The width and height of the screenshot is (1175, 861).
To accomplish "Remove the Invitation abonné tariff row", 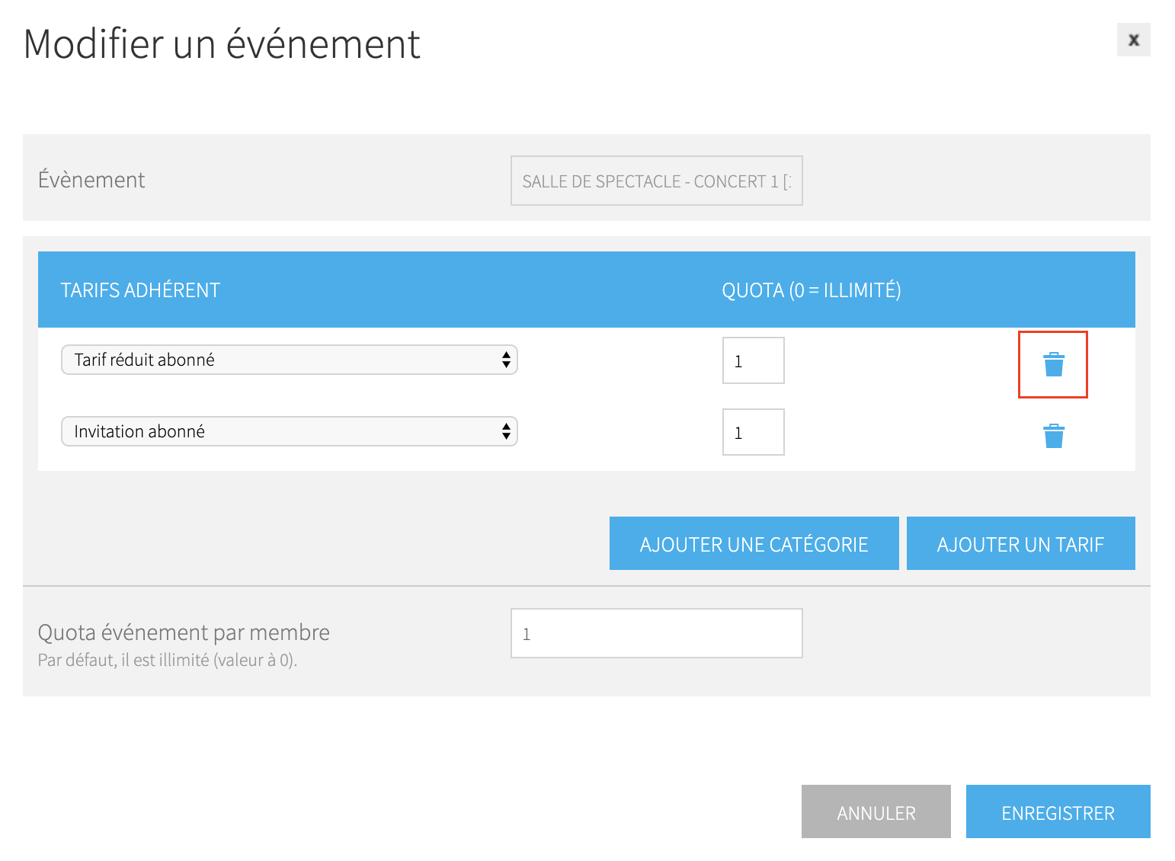I will (x=1054, y=436).
